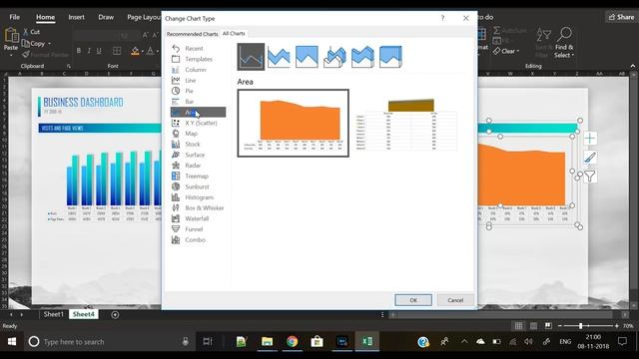Image resolution: width=639 pixels, height=359 pixels.
Task: Select the Sunburst chart category
Action: pos(198,186)
